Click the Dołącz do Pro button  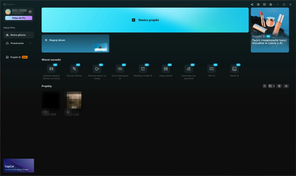pos(19,18)
